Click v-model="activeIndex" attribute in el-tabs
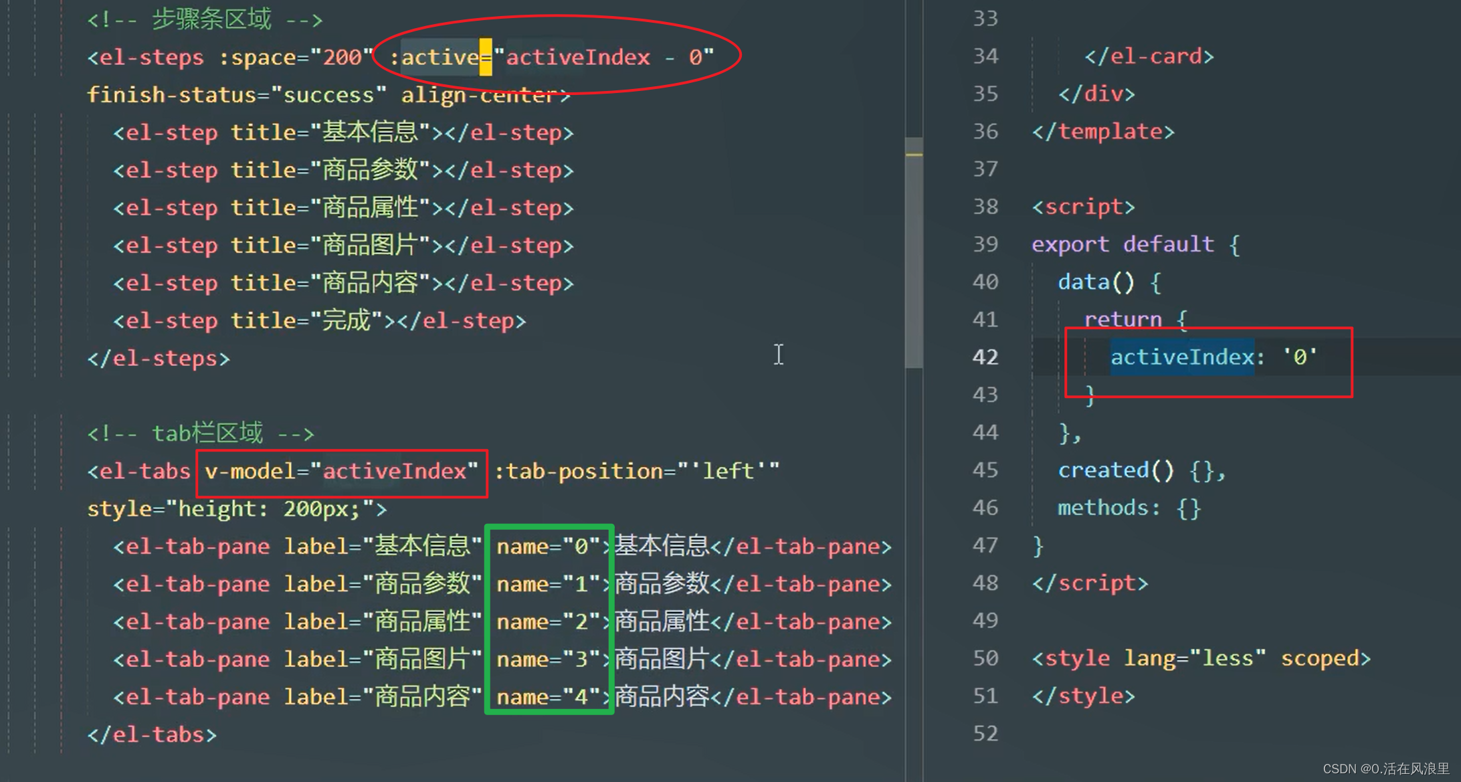Screen dimensions: 1461x782 [x=342, y=471]
